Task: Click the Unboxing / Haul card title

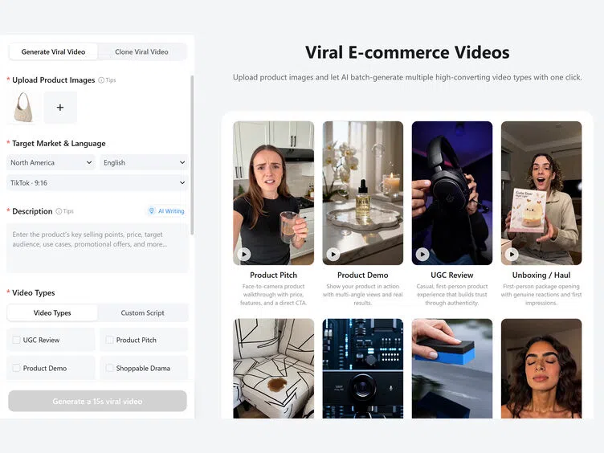Action: coord(541,275)
